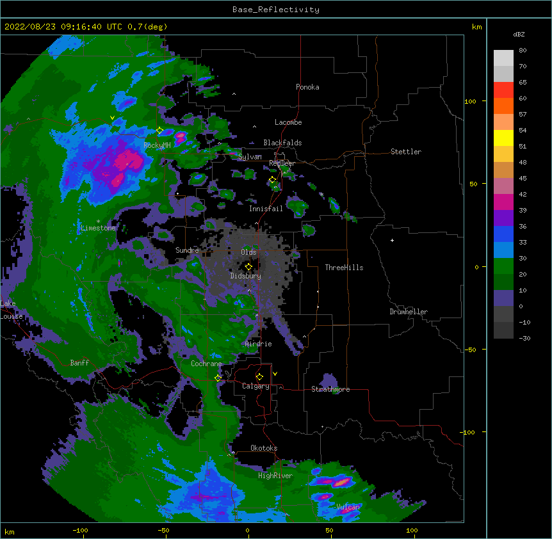Click the yellow marker south of RedDeer
552x539 pixels.
pyautogui.click(x=272, y=180)
